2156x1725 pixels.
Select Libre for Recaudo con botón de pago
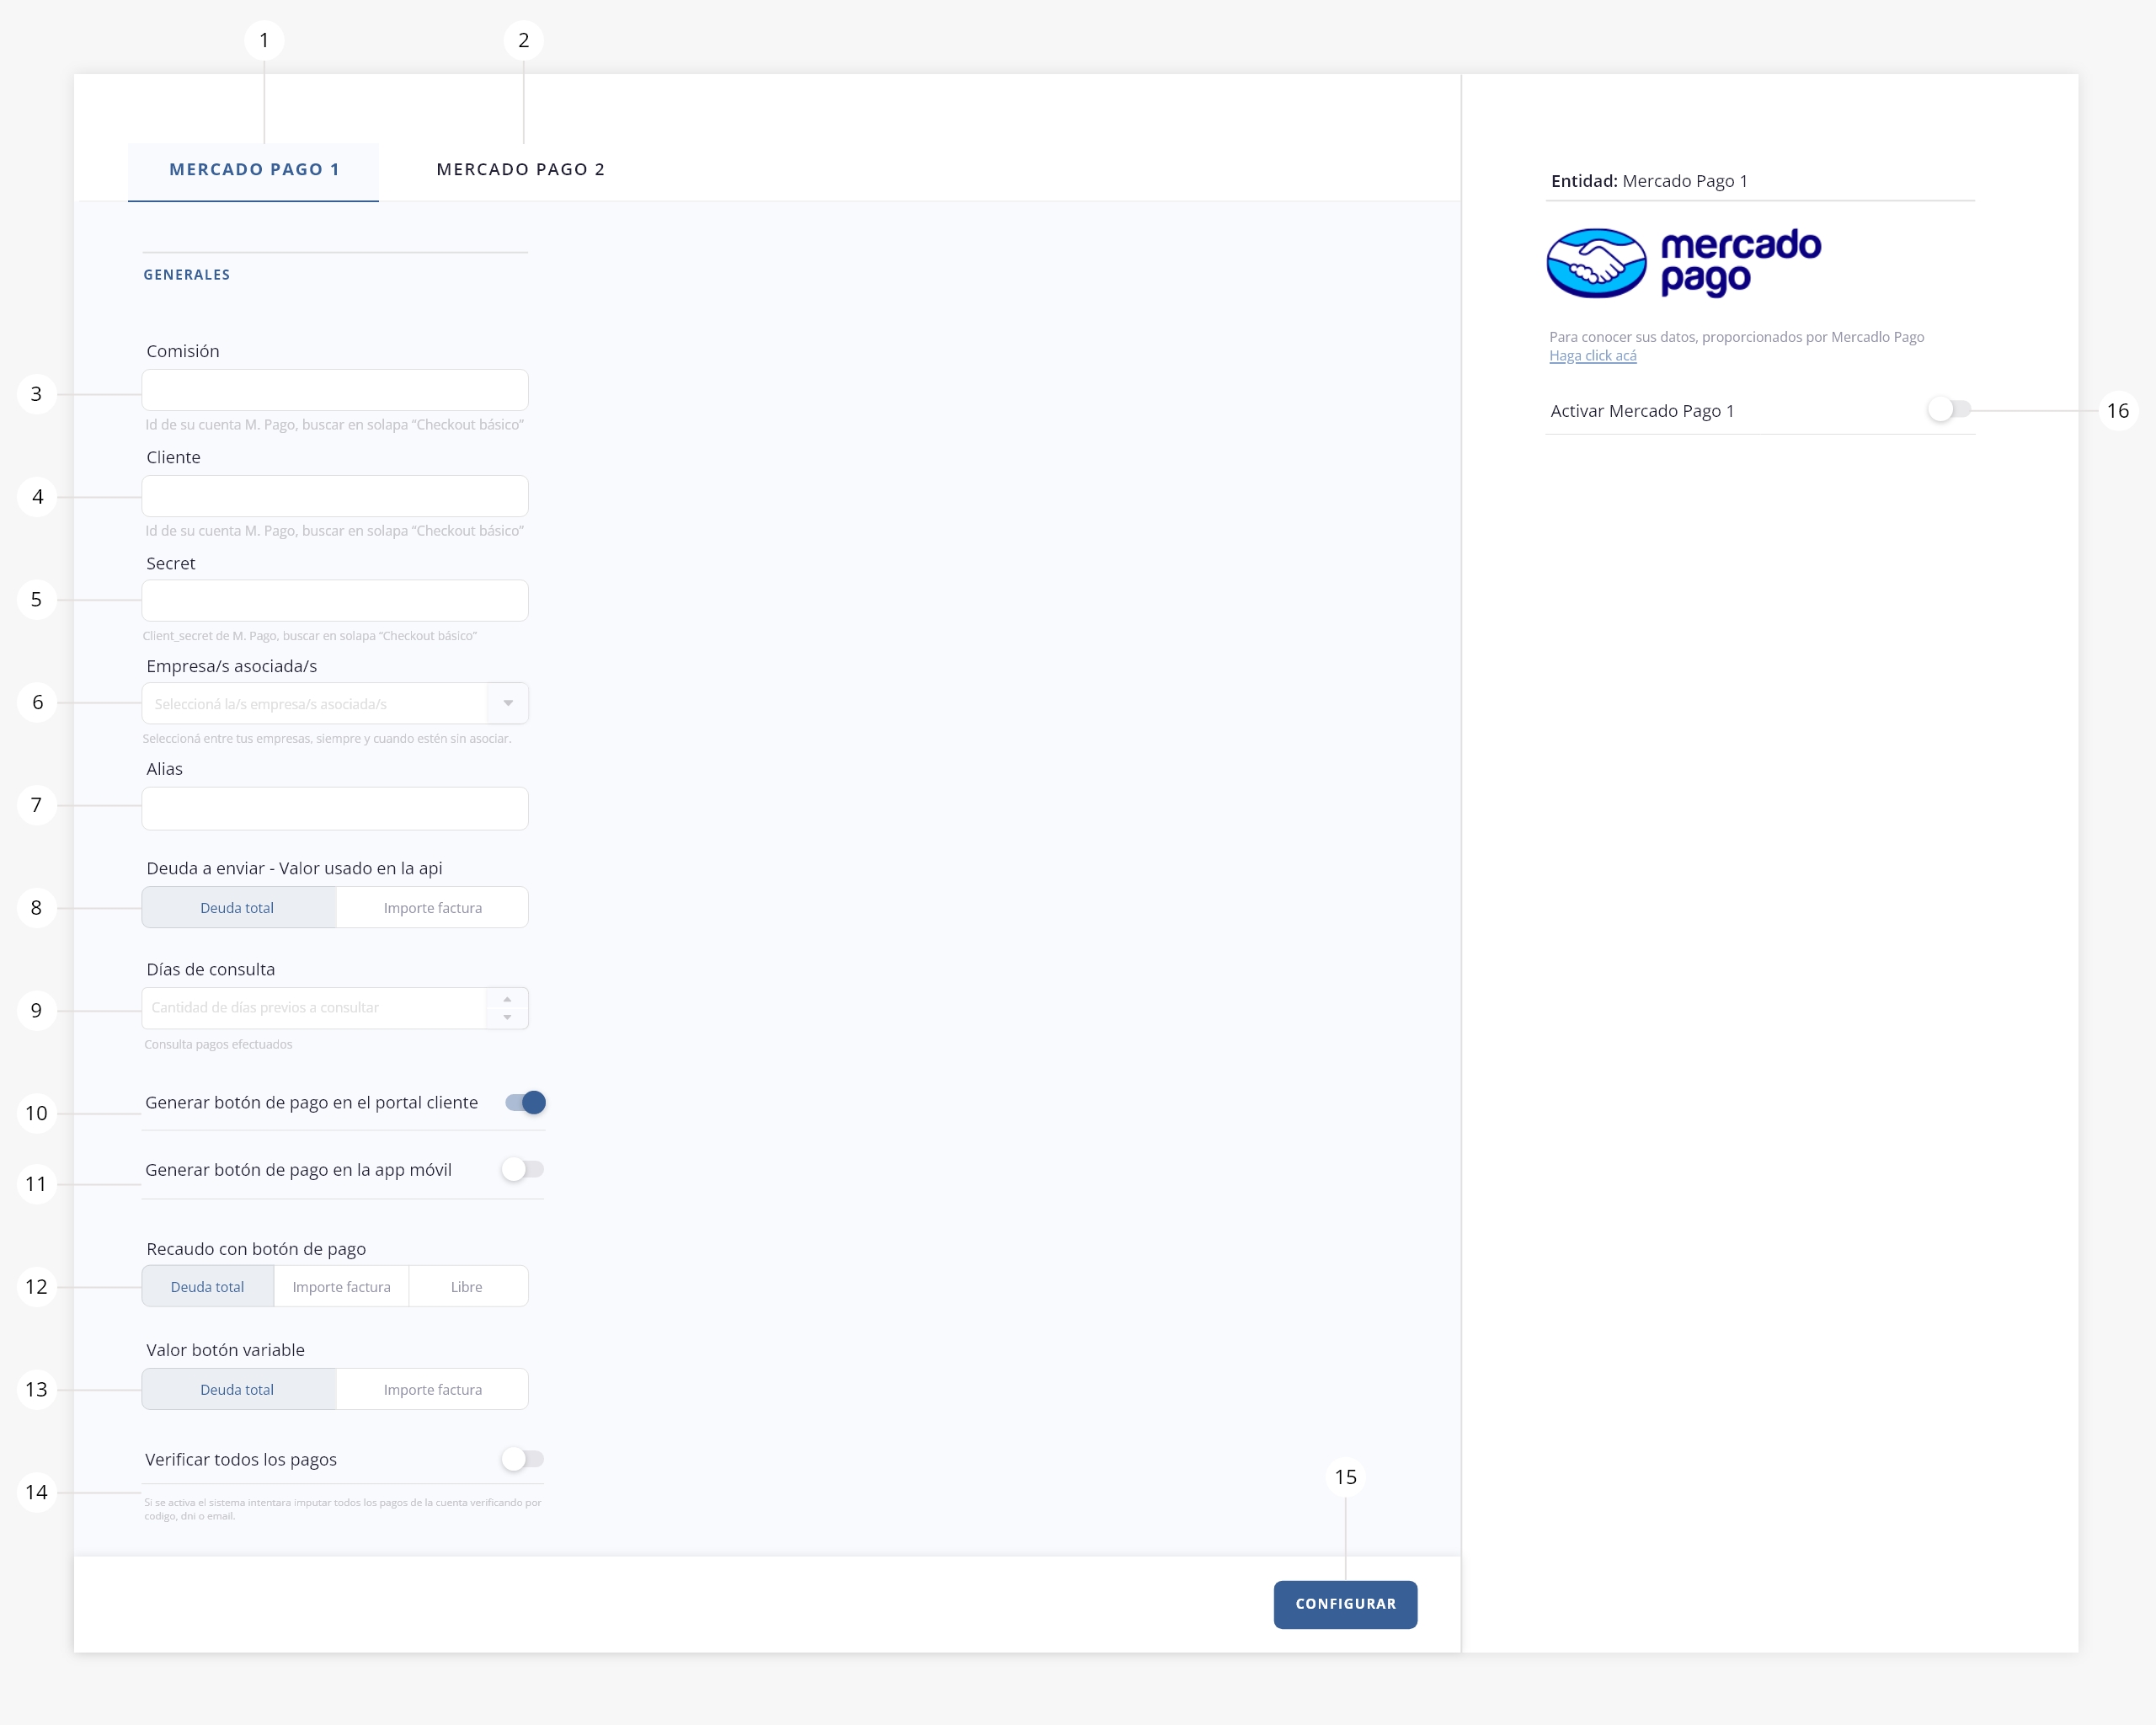(468, 1287)
